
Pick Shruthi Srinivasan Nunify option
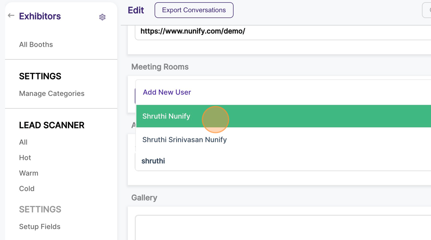coord(185,140)
